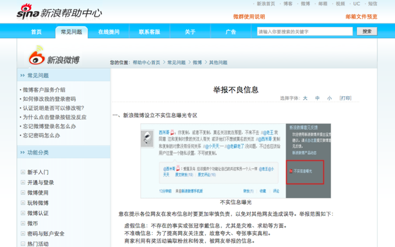Expand the 微博认证 category
Screen dimensions: 395x247
pyautogui.click(x=23, y=213)
